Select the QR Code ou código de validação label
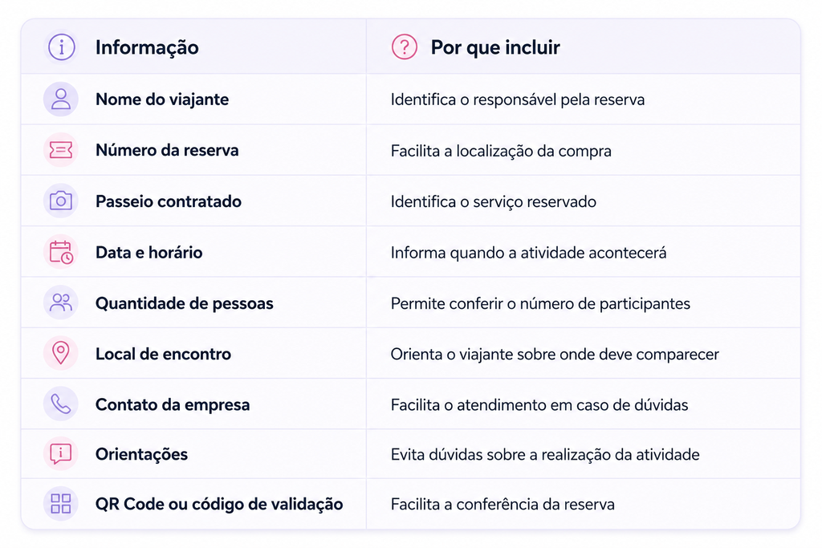This screenshot has width=822, height=548. [x=219, y=504]
